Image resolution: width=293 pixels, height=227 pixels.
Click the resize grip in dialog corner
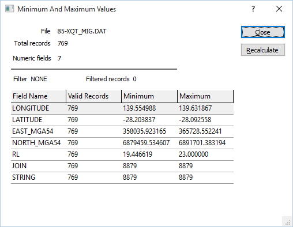tap(288, 222)
